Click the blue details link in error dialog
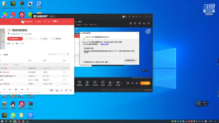This screenshot has width=219, height=123. point(105,44)
